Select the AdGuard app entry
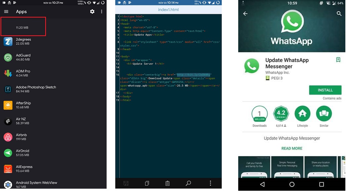 (23, 57)
